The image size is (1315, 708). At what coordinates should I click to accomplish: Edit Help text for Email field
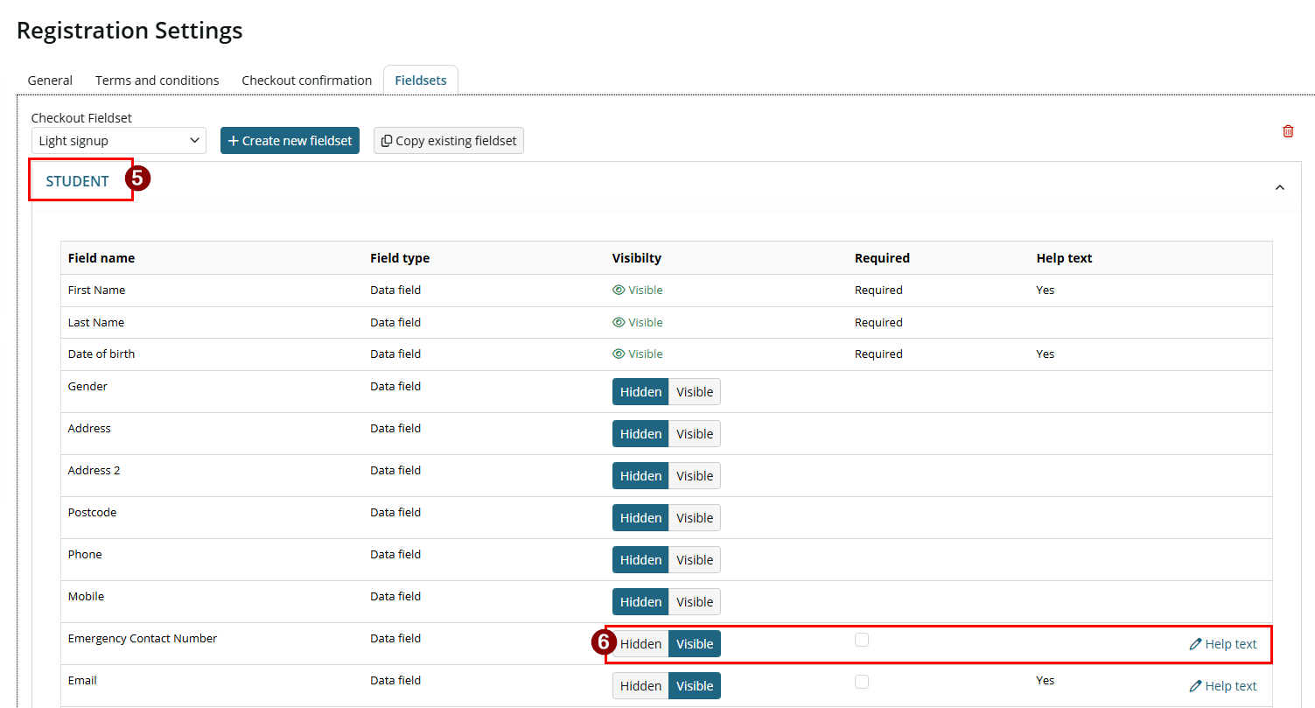1223,686
